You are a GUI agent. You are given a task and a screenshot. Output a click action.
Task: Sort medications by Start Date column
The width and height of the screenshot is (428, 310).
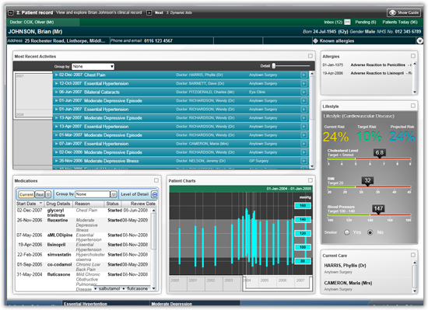(30, 204)
